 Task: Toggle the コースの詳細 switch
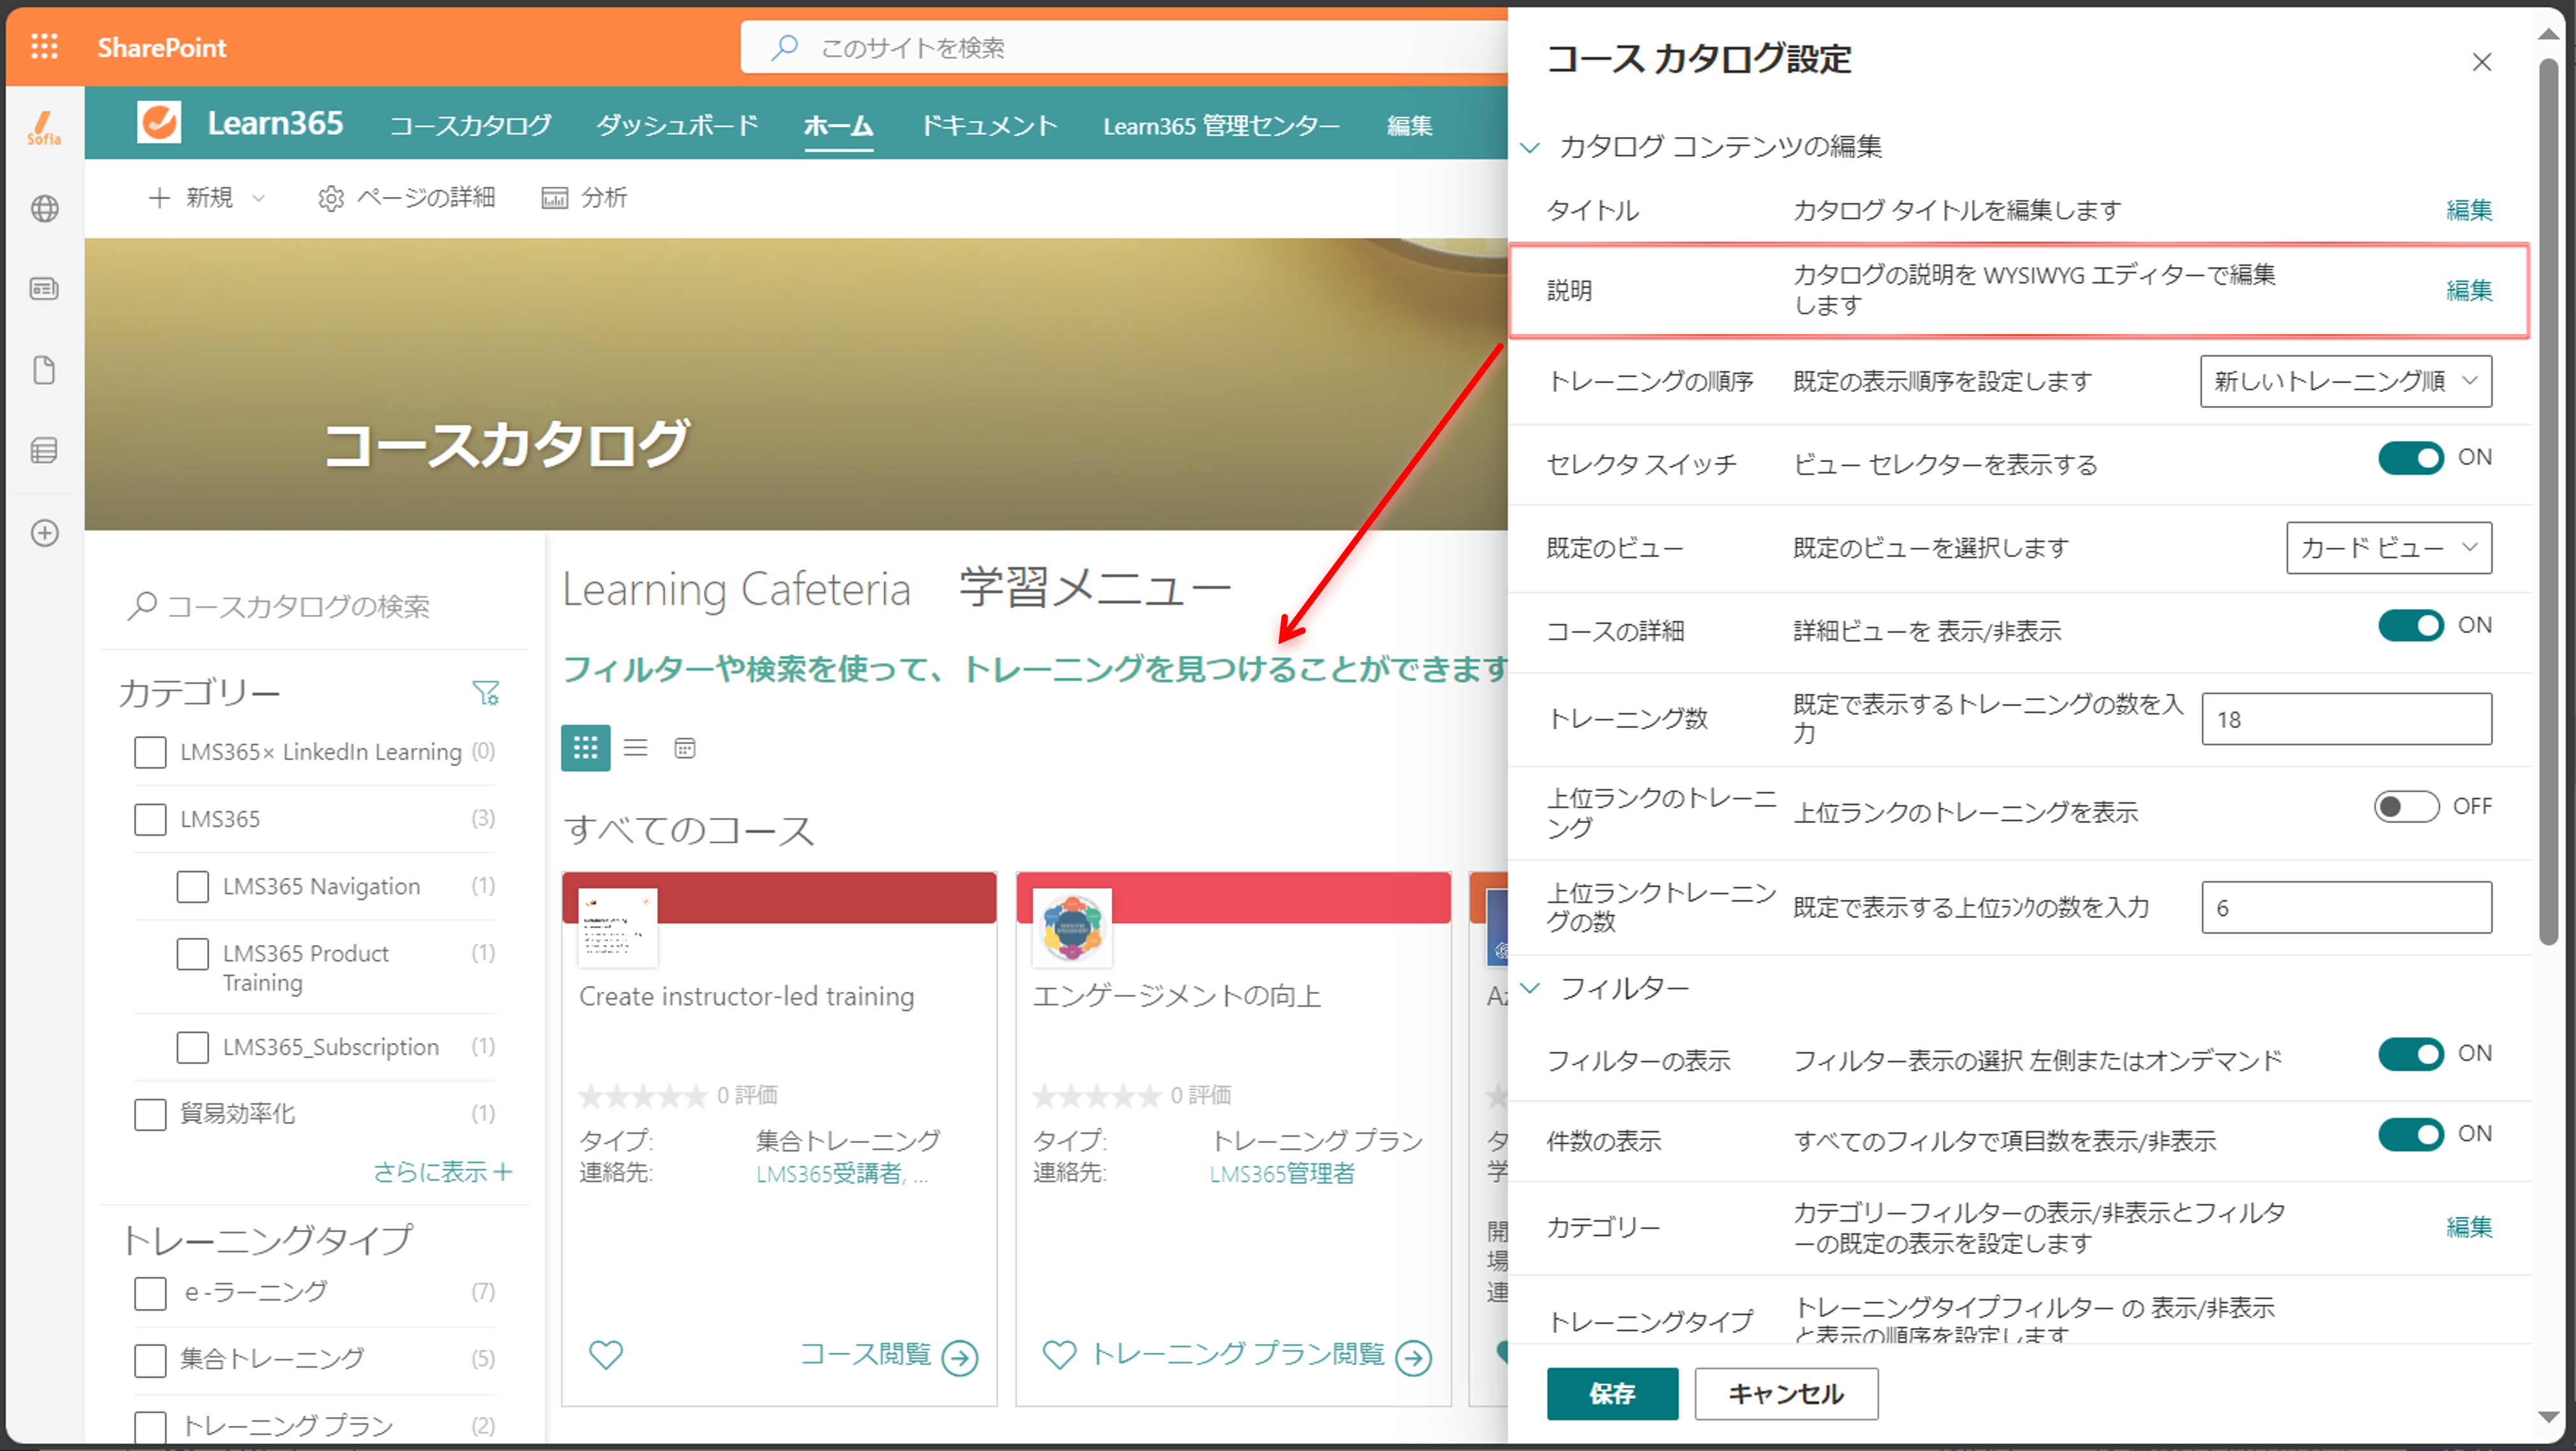click(2410, 626)
